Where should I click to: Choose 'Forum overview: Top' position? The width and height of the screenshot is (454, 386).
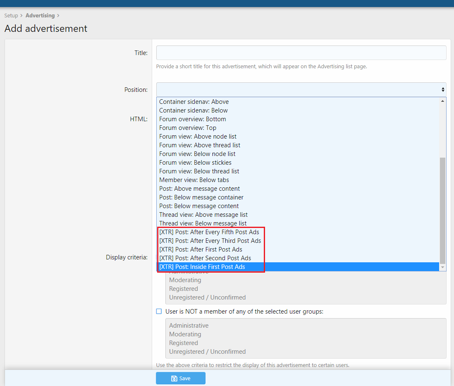[188, 128]
